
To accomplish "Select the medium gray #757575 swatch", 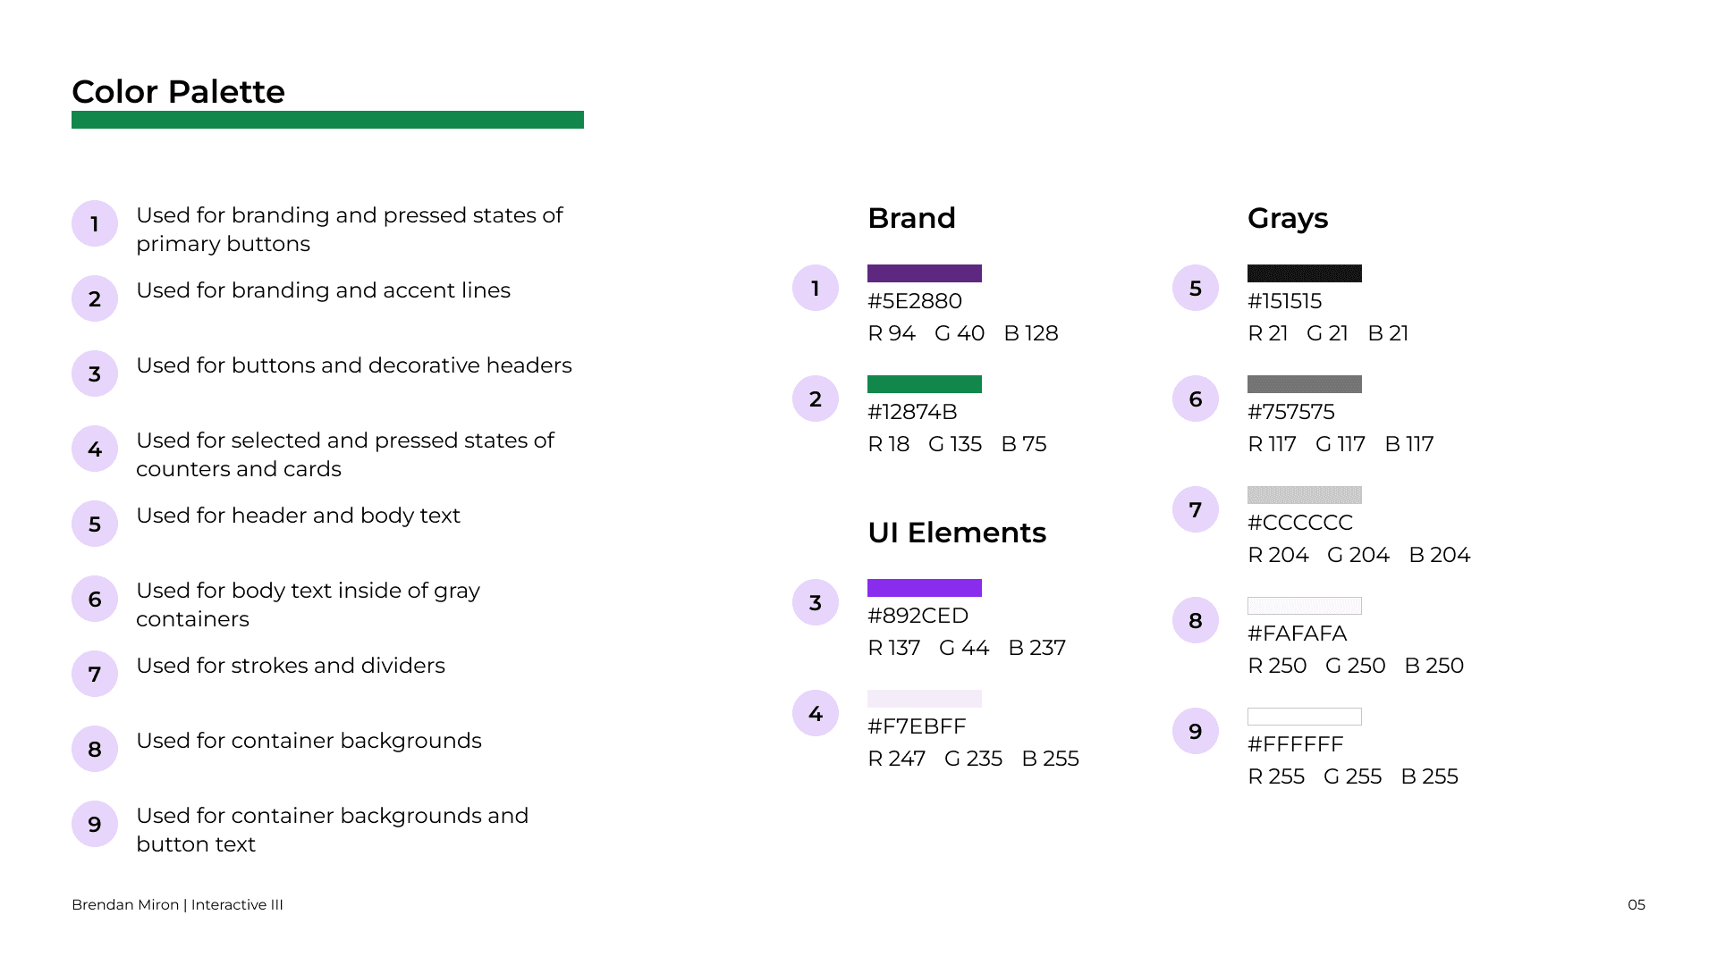I will coord(1305,384).
